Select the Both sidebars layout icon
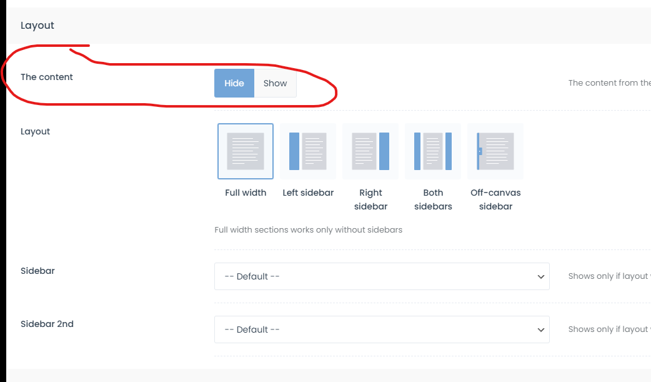The width and height of the screenshot is (651, 382). pyautogui.click(x=433, y=151)
